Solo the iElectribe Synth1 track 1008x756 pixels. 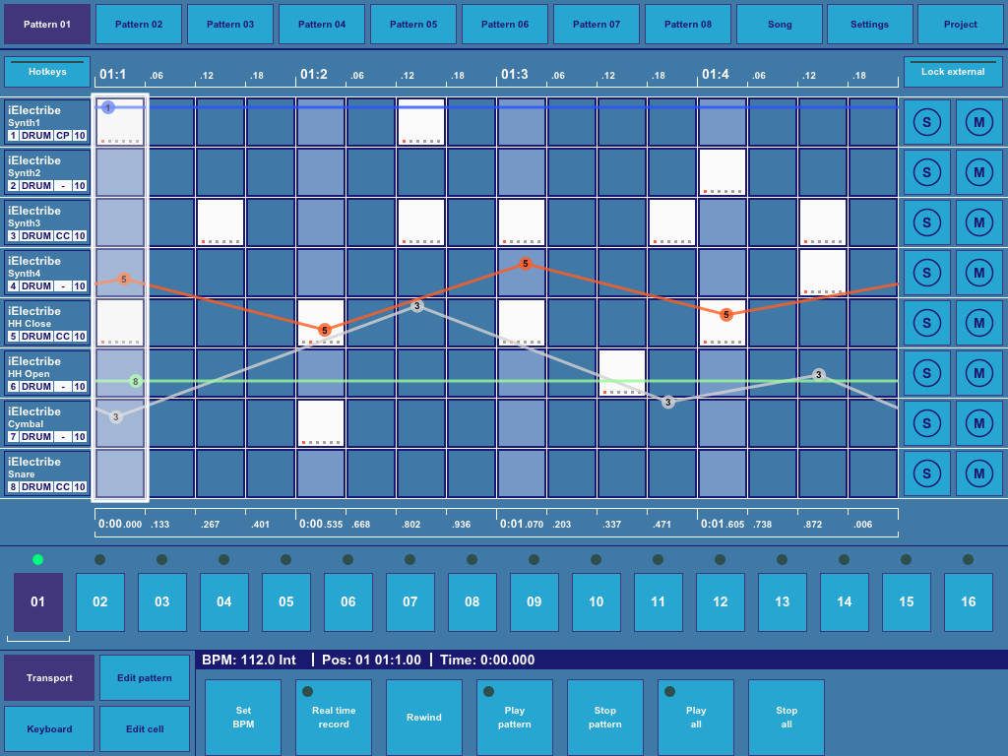coord(926,122)
